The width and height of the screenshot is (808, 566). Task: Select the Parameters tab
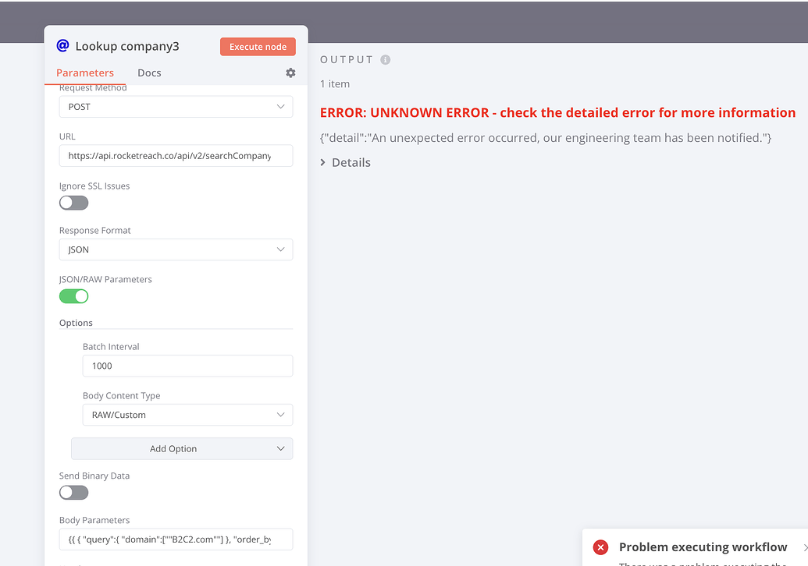coord(86,73)
